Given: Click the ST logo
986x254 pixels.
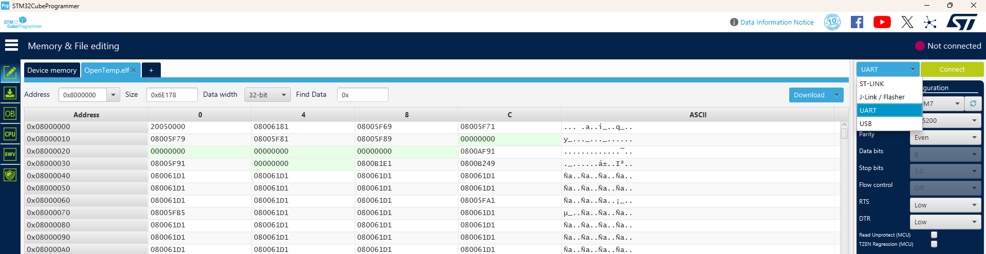Looking at the screenshot, I should (x=961, y=22).
